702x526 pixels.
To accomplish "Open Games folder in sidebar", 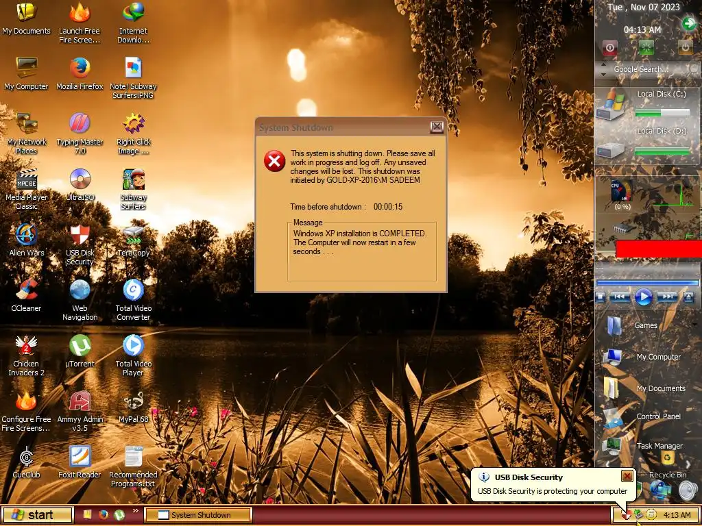I will point(632,326).
